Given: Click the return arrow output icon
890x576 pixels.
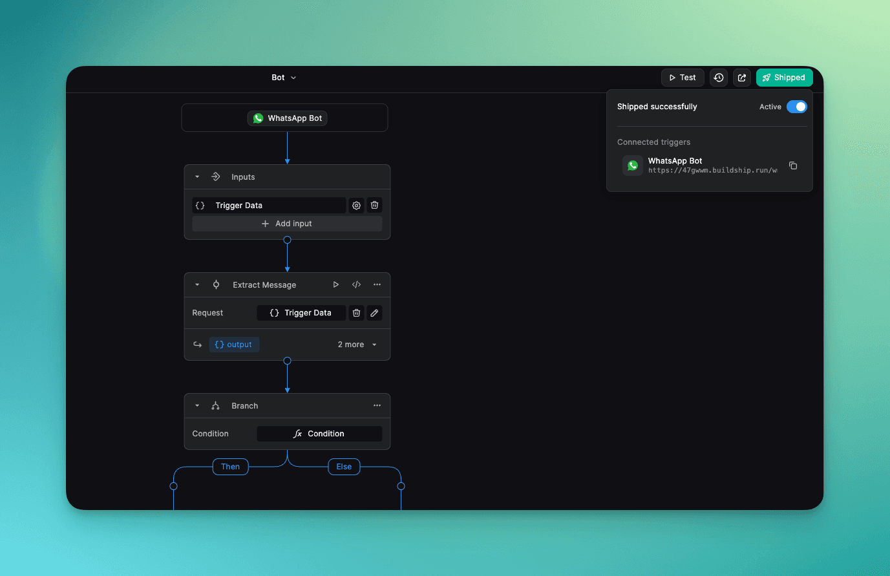Looking at the screenshot, I should point(198,345).
